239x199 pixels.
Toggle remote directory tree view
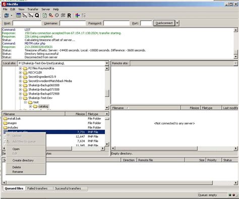[31, 16]
